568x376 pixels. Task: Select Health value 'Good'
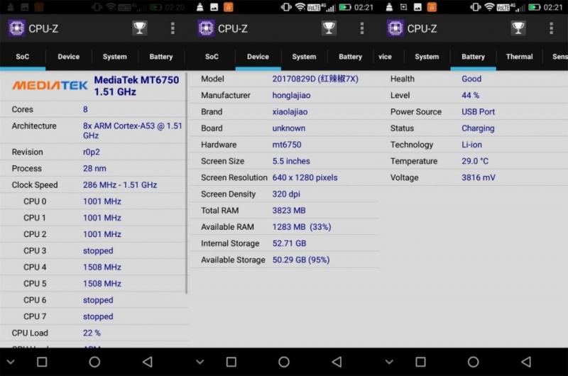click(471, 79)
